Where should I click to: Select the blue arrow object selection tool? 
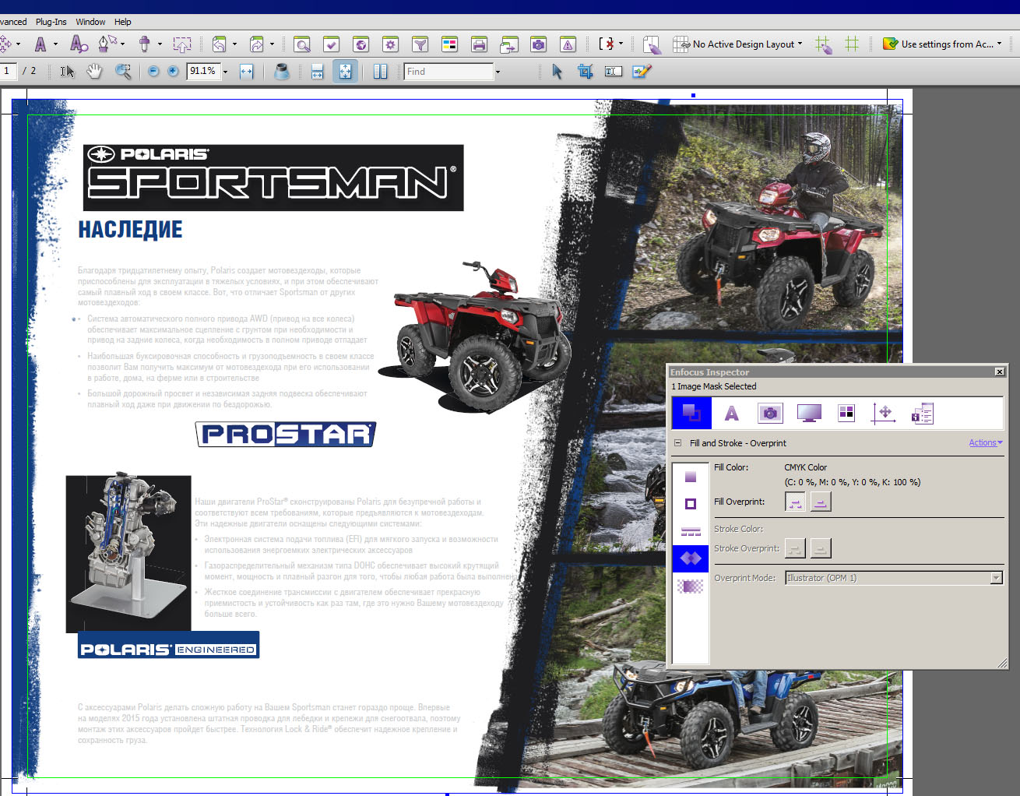[557, 72]
